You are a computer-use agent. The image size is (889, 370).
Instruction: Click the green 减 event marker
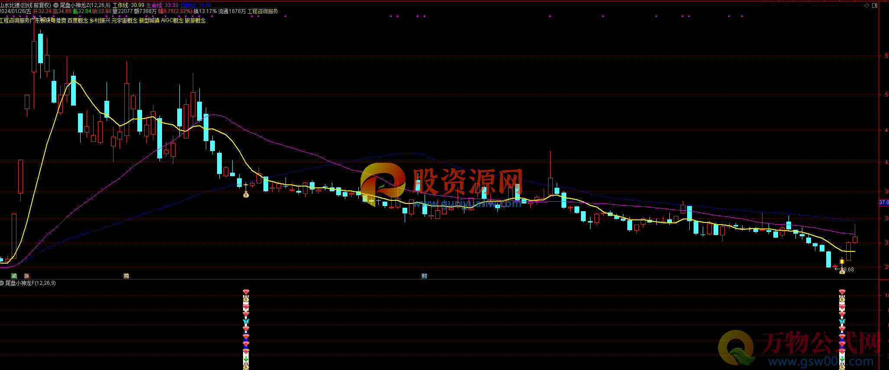(14, 276)
